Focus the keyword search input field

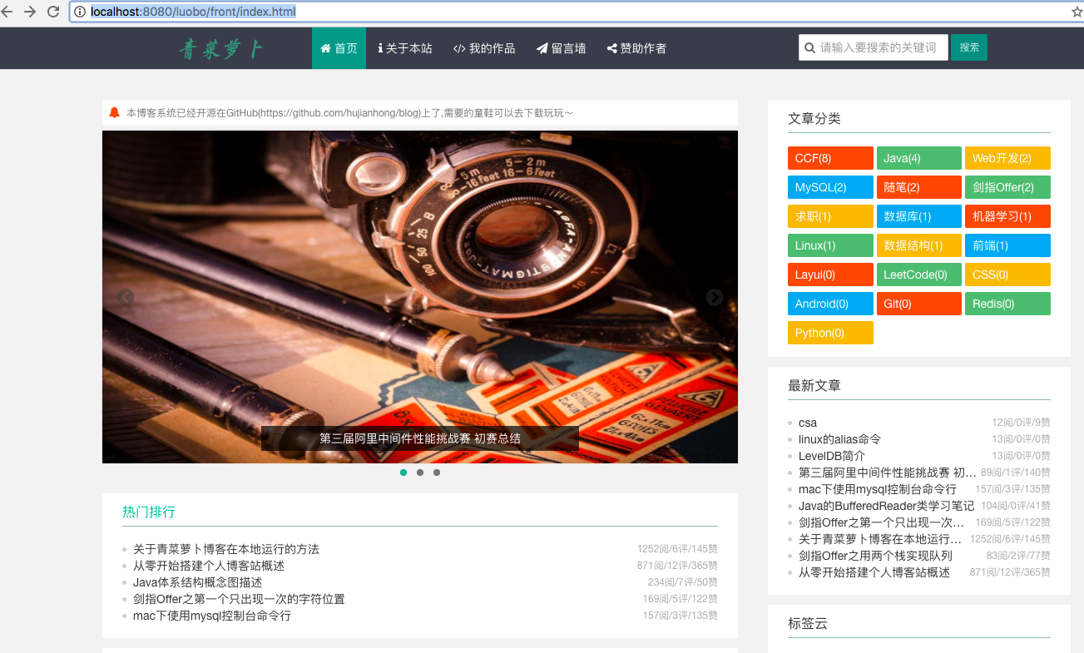[874, 47]
